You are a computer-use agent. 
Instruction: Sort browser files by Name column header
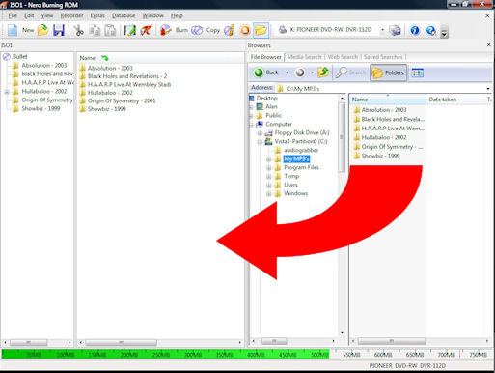pos(388,100)
